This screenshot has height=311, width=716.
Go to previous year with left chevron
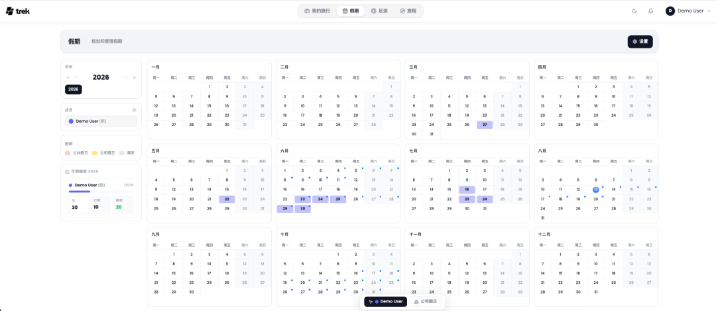77,77
